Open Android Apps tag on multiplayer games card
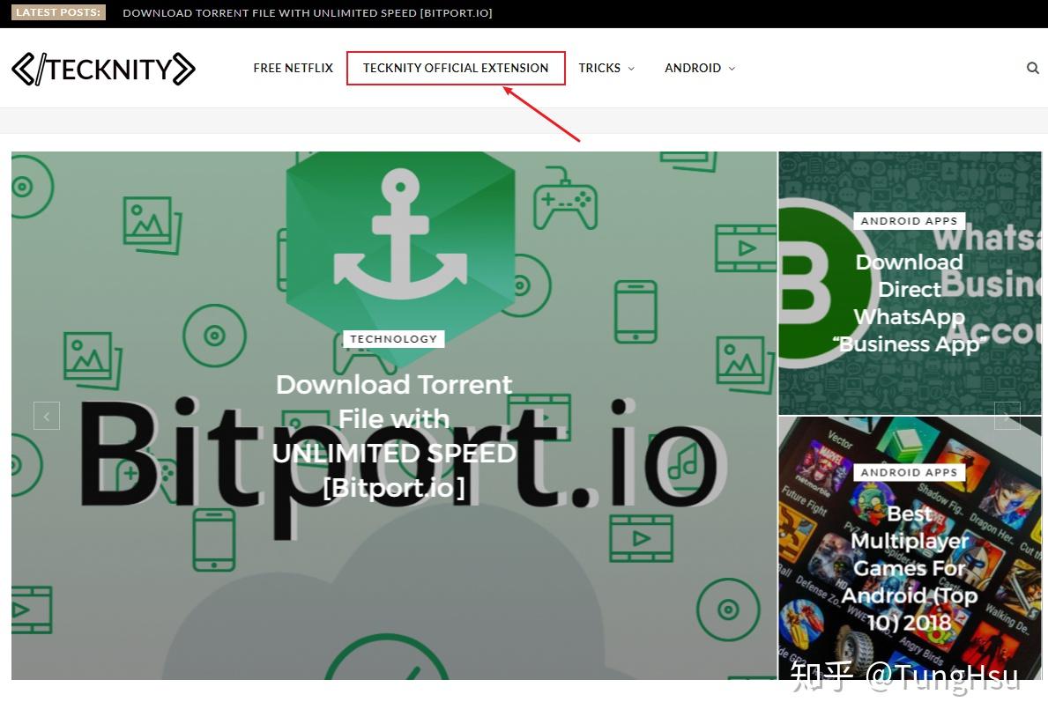Screen dimensions: 1048x724 (909, 472)
